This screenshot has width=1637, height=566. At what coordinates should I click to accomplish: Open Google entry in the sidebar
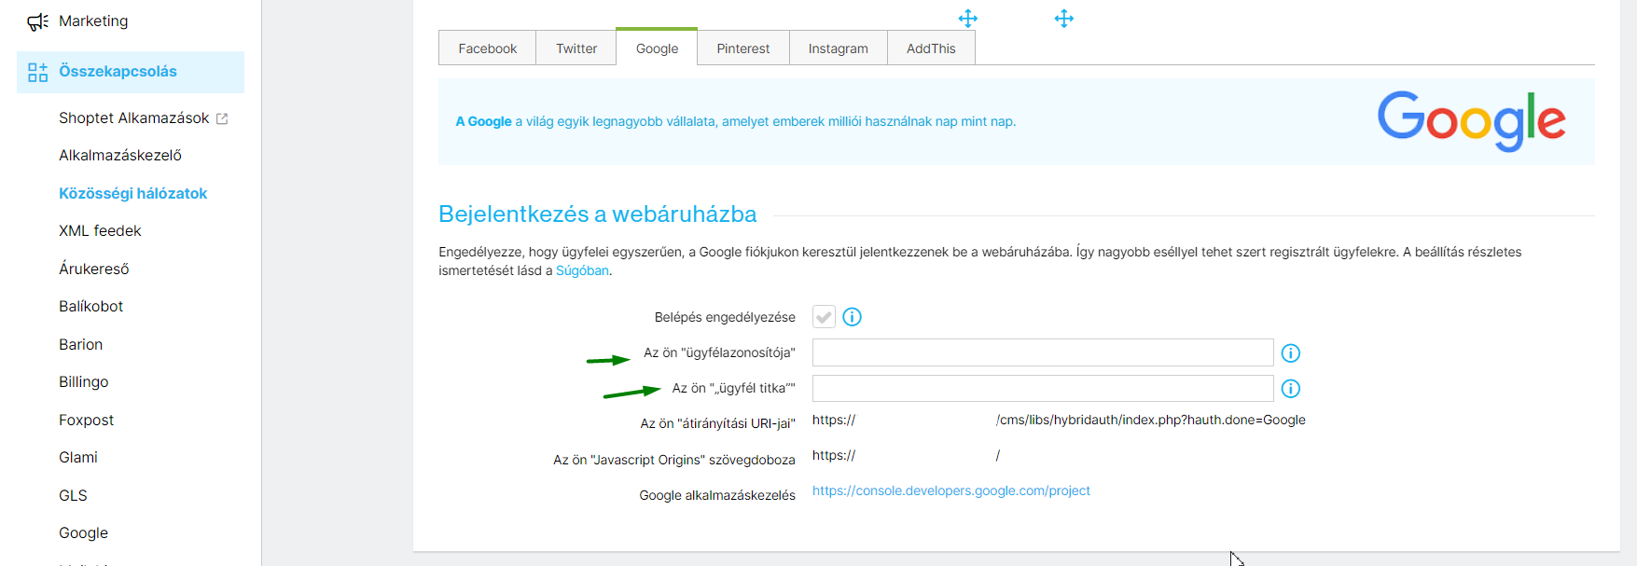pyautogui.click(x=84, y=533)
